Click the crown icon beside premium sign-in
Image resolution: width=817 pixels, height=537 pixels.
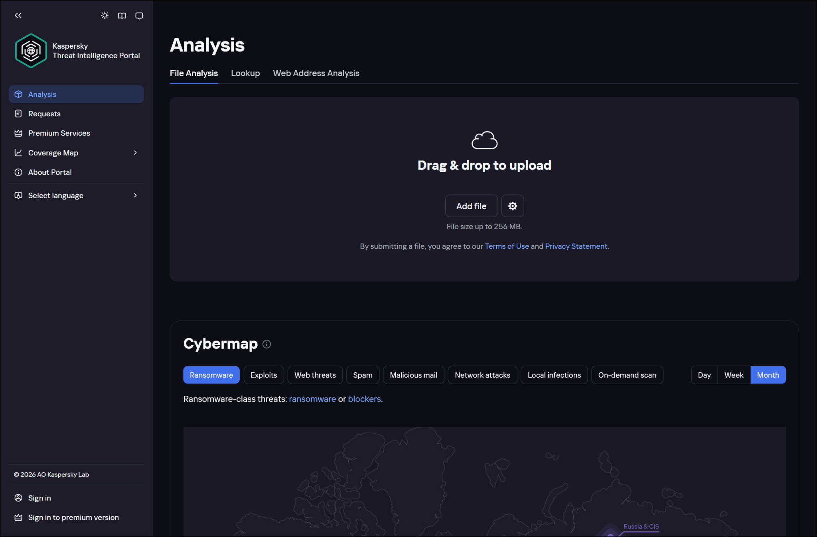[18, 517]
